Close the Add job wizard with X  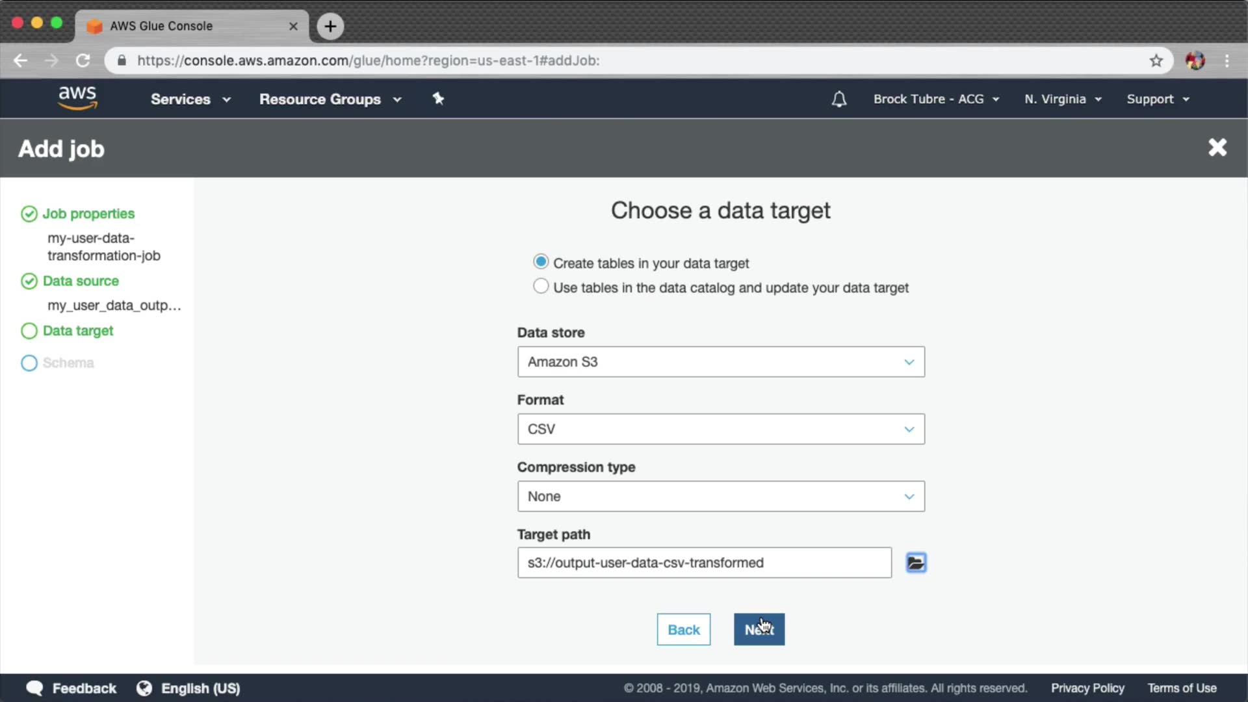[1217, 148]
